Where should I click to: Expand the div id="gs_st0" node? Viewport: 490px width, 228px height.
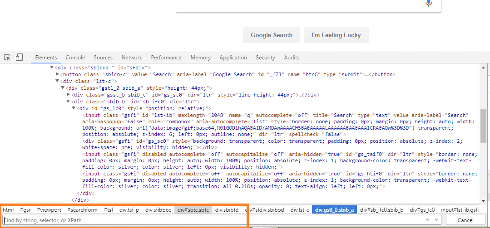[x=69, y=94]
